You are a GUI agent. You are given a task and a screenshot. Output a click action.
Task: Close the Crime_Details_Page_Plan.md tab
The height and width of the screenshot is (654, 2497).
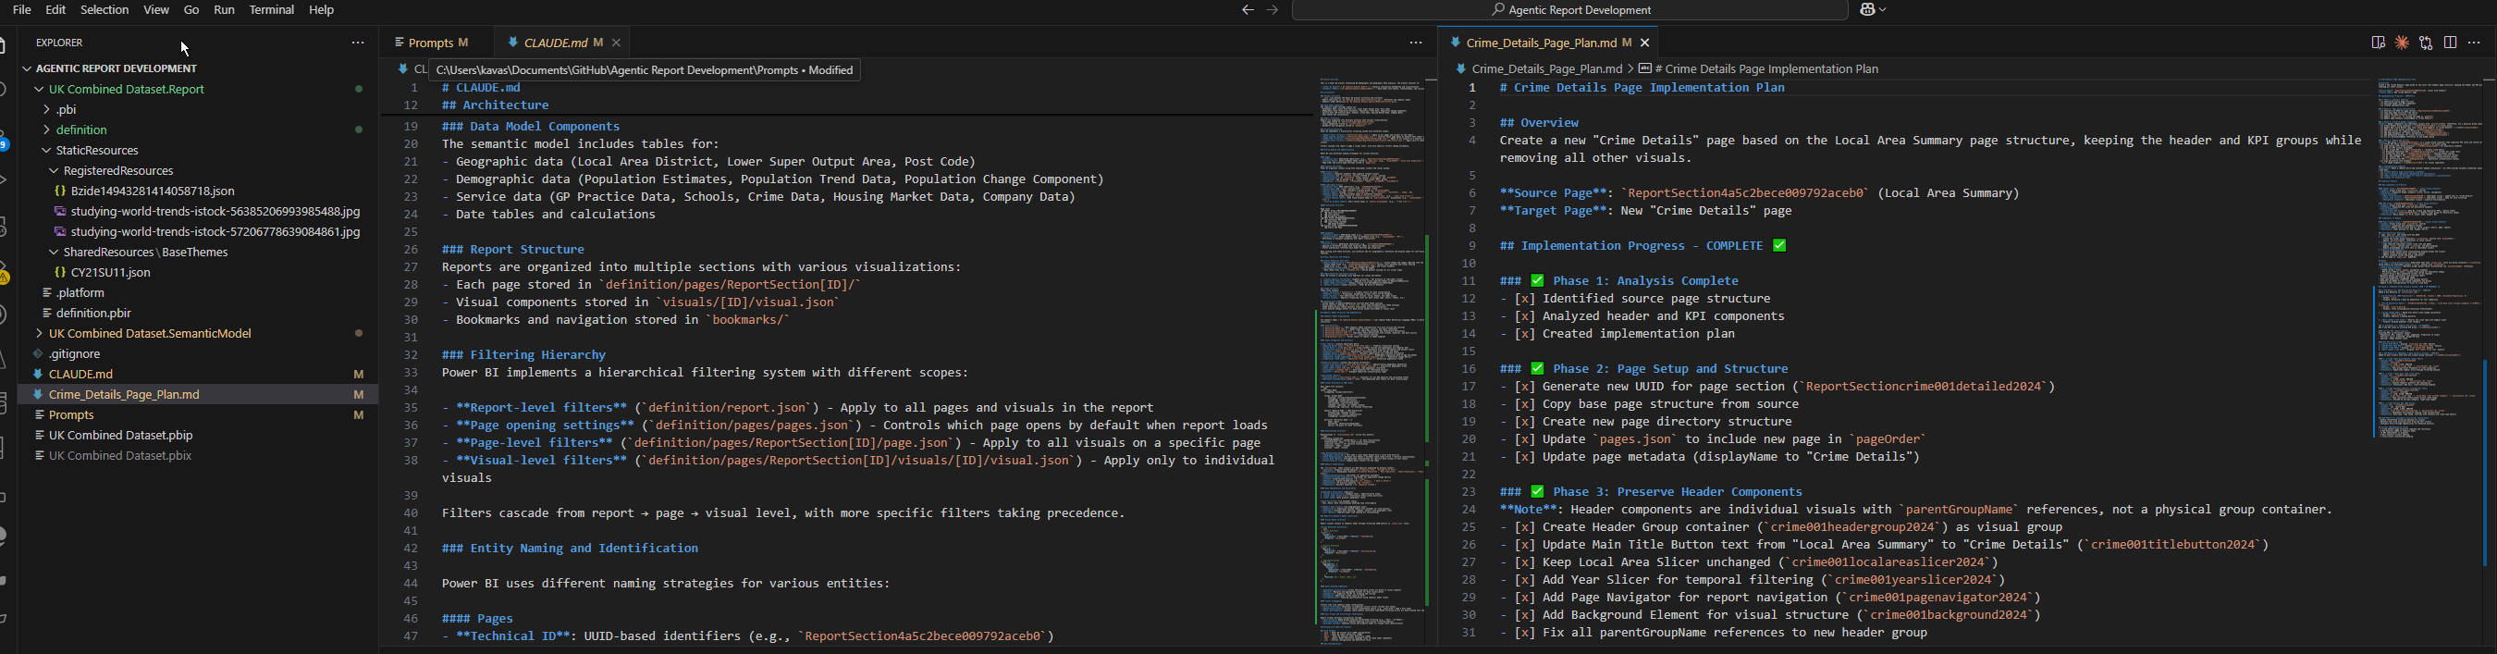1645,43
